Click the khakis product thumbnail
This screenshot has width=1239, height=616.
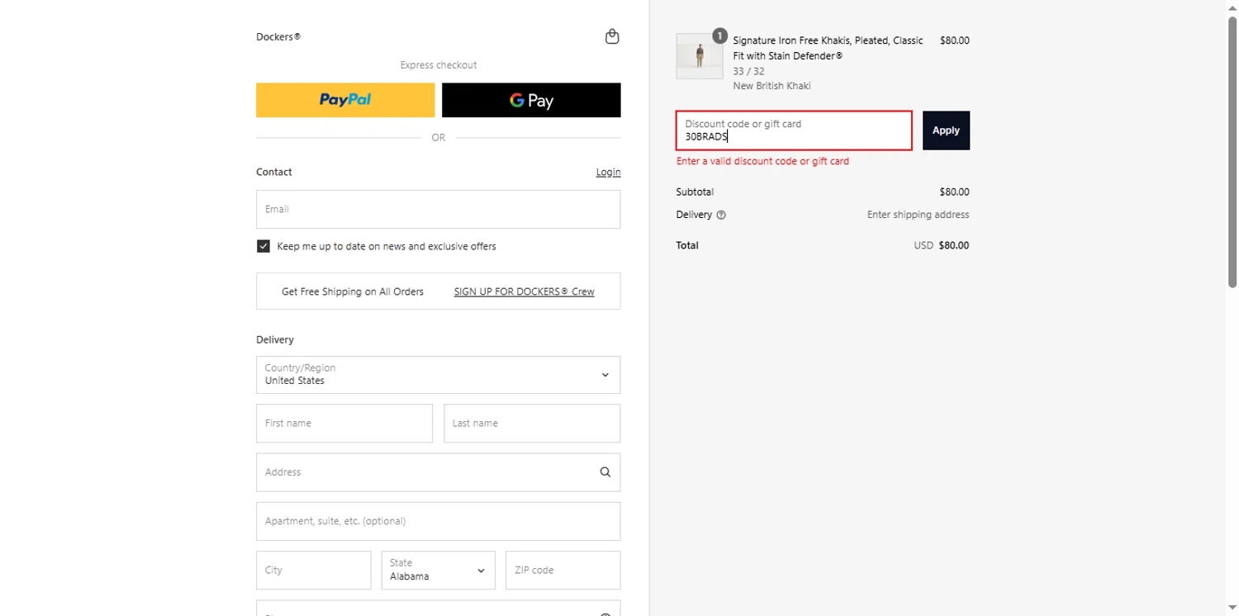(699, 56)
